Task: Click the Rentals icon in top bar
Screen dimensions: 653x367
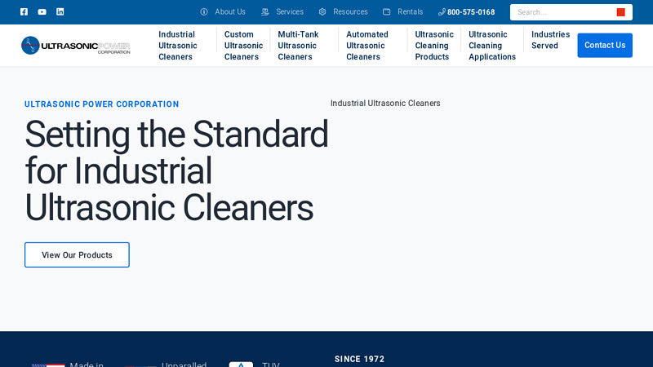Action: tap(386, 12)
